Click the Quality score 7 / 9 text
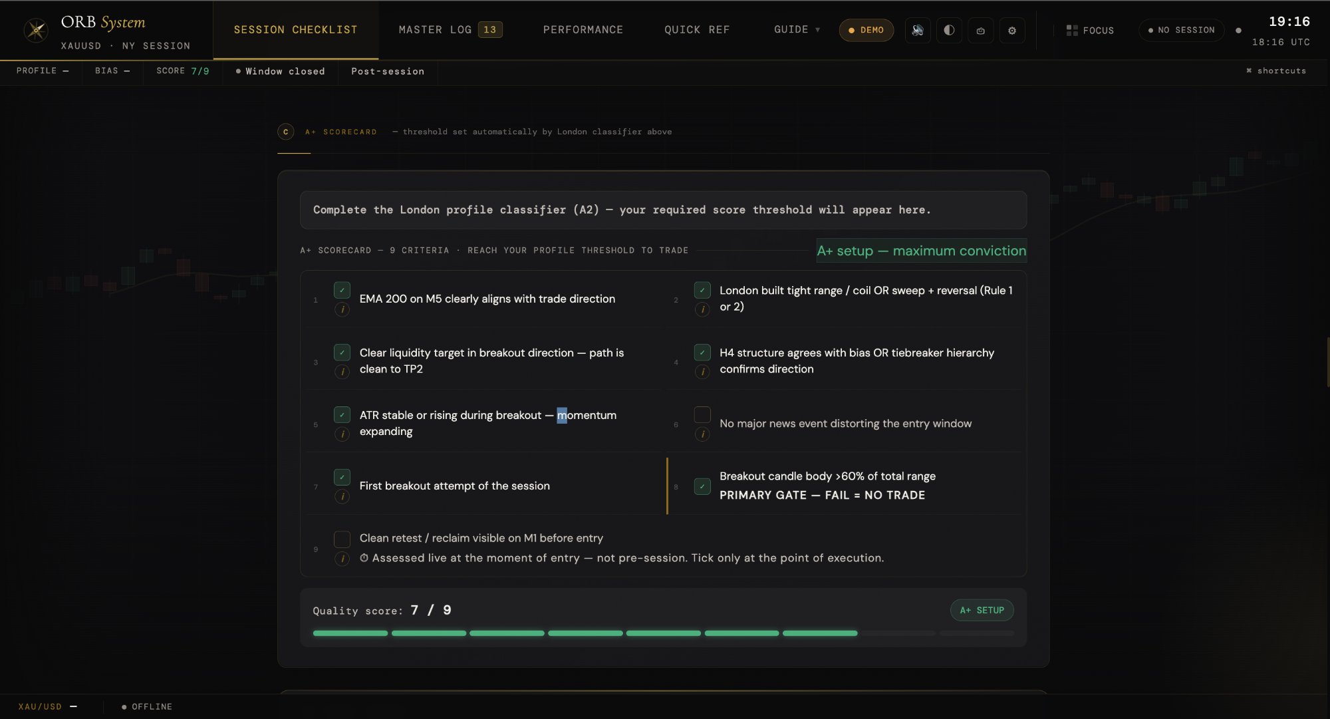 click(382, 611)
